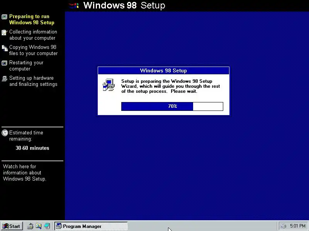Open Program Manager from the taskbar
This screenshot has height=231, width=309.
(x=91, y=226)
